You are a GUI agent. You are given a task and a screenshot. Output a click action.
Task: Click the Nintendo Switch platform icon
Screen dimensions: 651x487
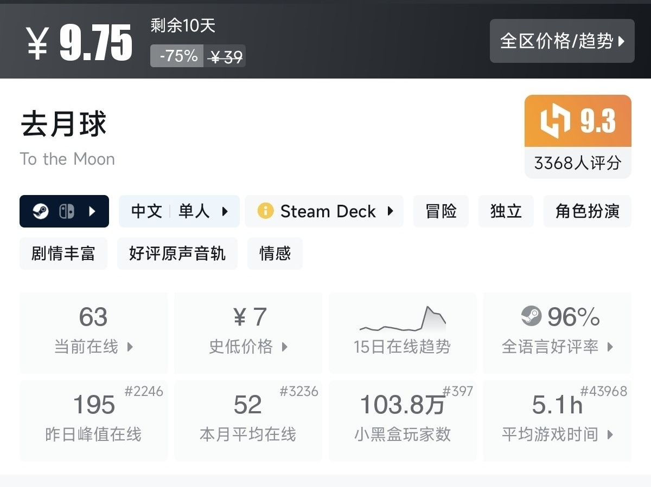pyautogui.click(x=67, y=211)
